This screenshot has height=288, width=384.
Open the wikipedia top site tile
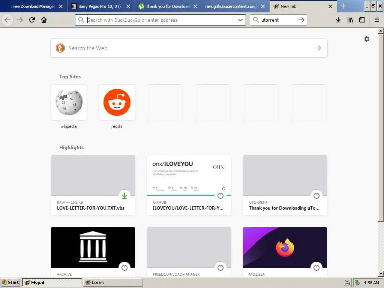coord(69,102)
